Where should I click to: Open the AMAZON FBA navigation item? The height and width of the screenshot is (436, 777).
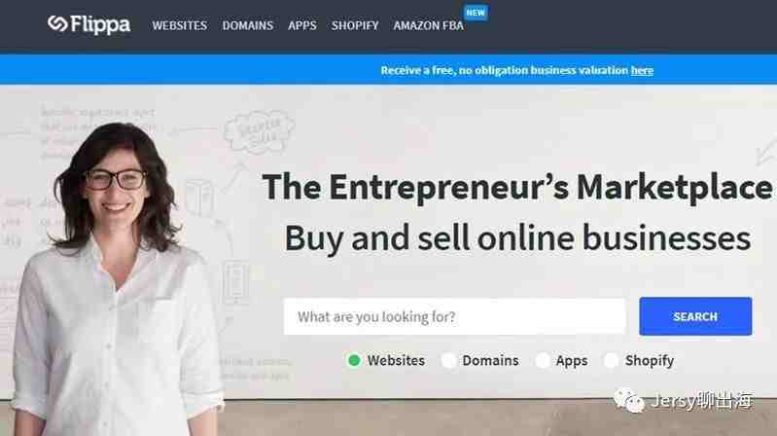pyautogui.click(x=429, y=26)
